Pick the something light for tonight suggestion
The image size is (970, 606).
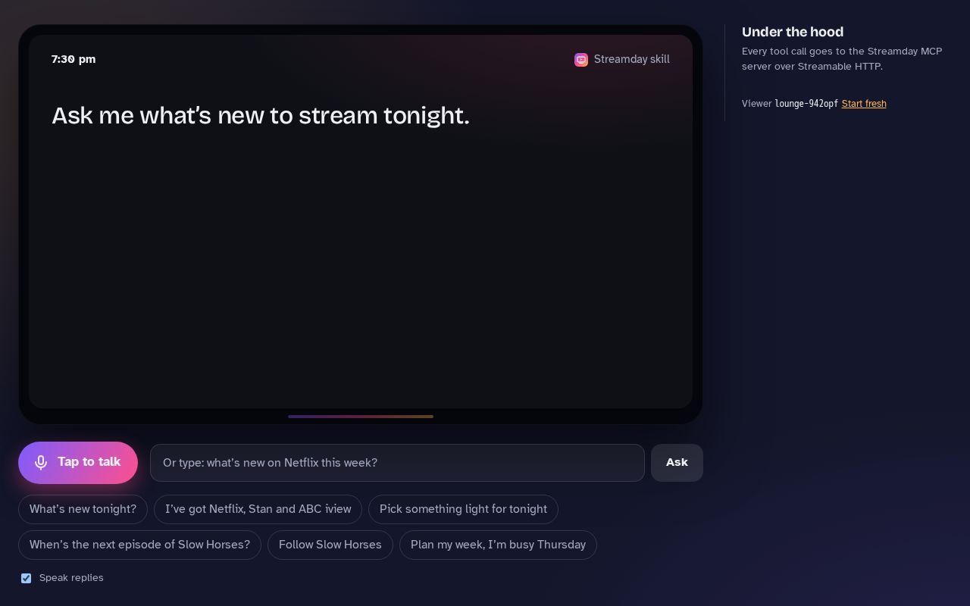coord(463,509)
